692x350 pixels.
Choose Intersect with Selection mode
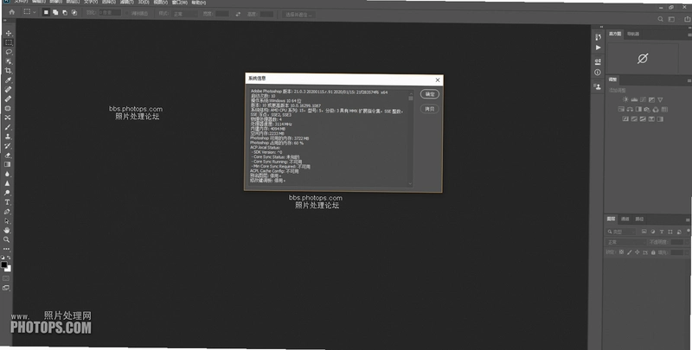click(74, 13)
